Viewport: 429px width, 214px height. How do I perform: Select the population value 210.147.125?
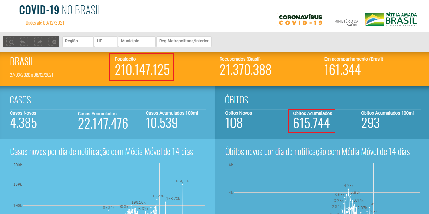click(142, 70)
